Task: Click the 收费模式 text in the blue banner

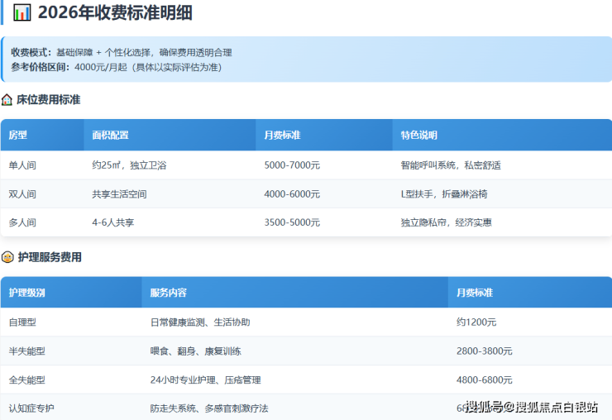Action: pyautogui.click(x=31, y=52)
